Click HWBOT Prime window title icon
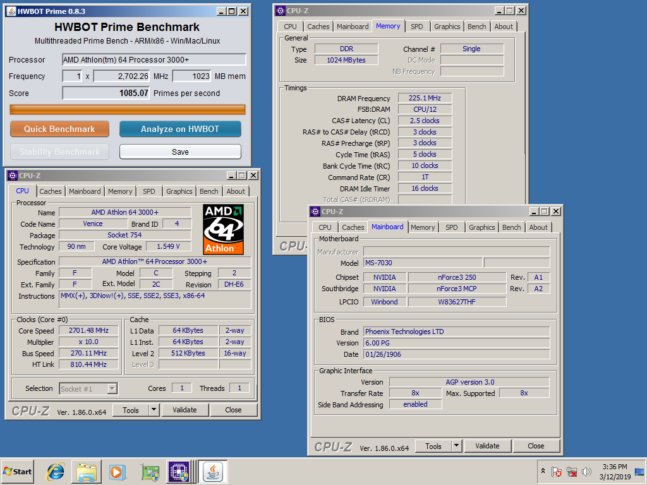647x485 pixels. pyautogui.click(x=11, y=11)
